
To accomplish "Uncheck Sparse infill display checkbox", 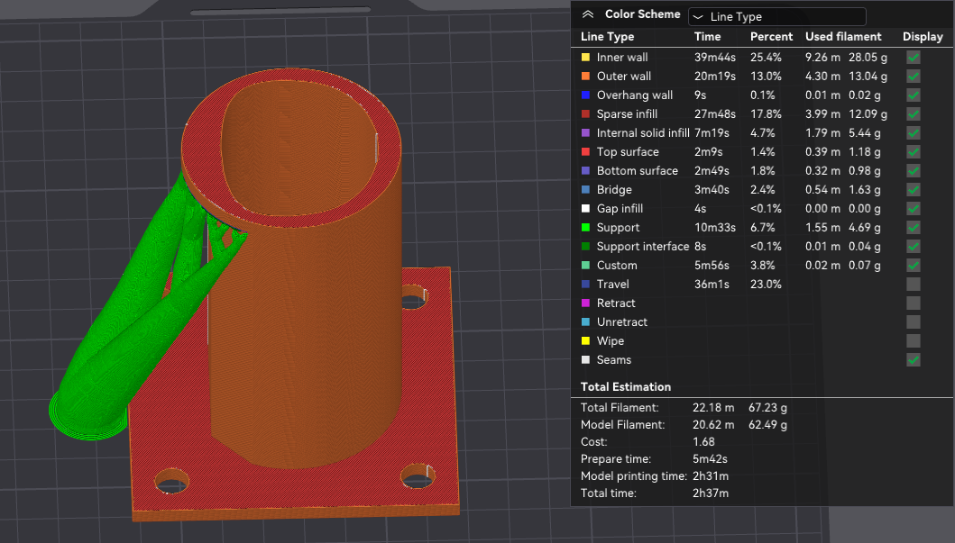I will tap(913, 113).
